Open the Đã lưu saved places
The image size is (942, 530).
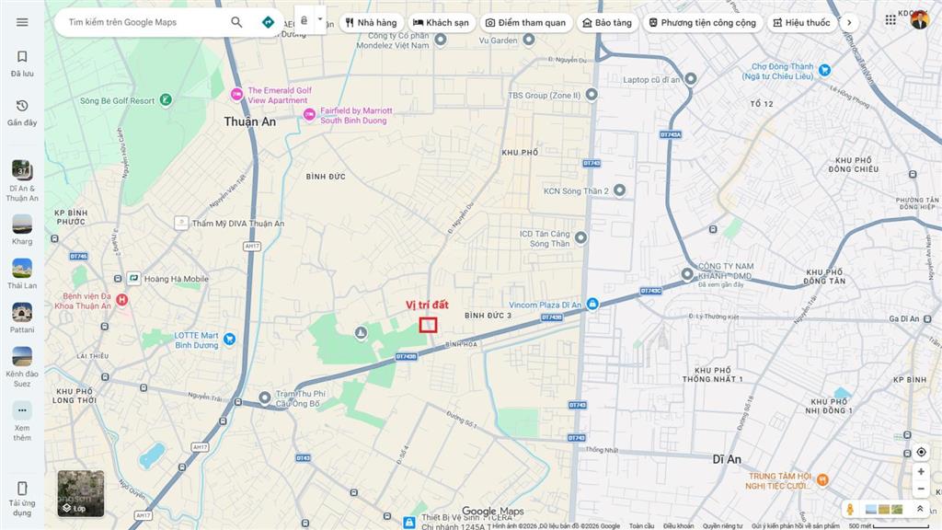22,63
